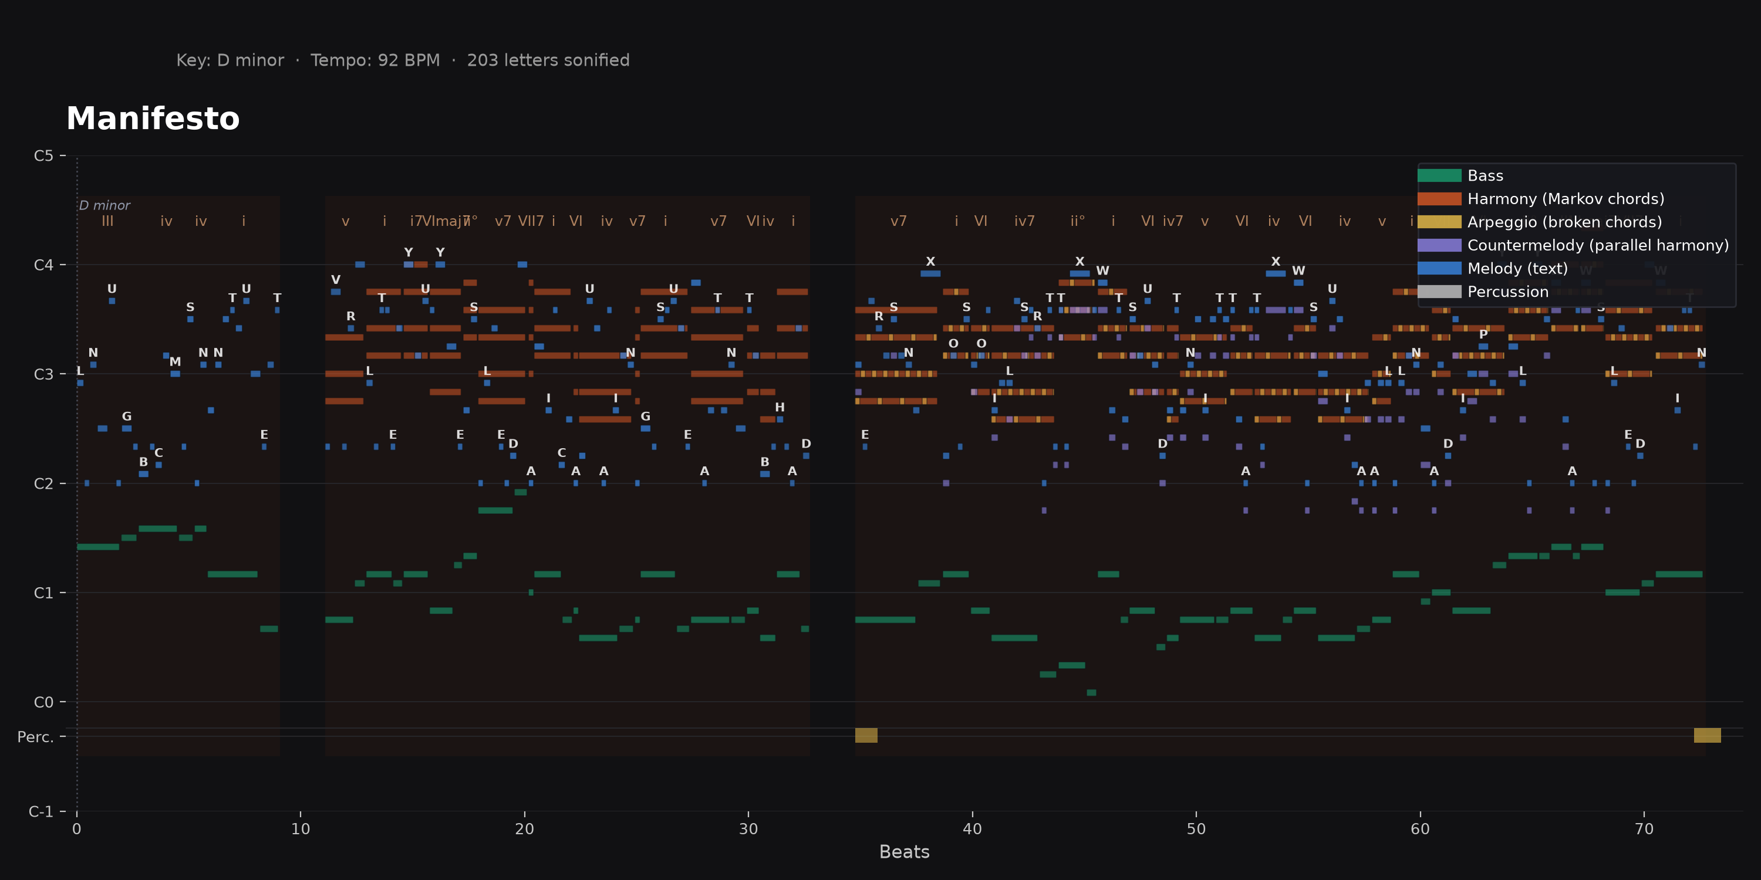Select the blue Melody legend swatch
This screenshot has width=1761, height=880.
(1439, 269)
